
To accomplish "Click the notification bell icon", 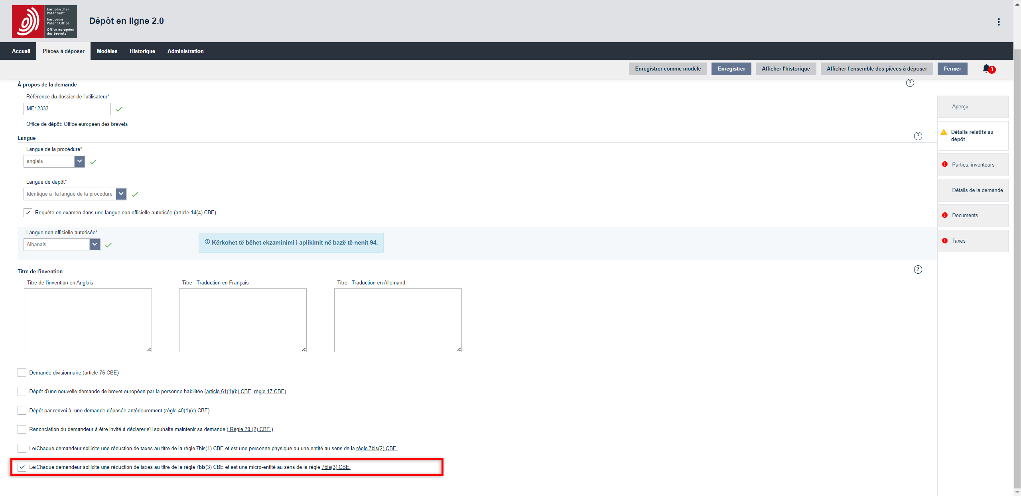I will tap(986, 69).
